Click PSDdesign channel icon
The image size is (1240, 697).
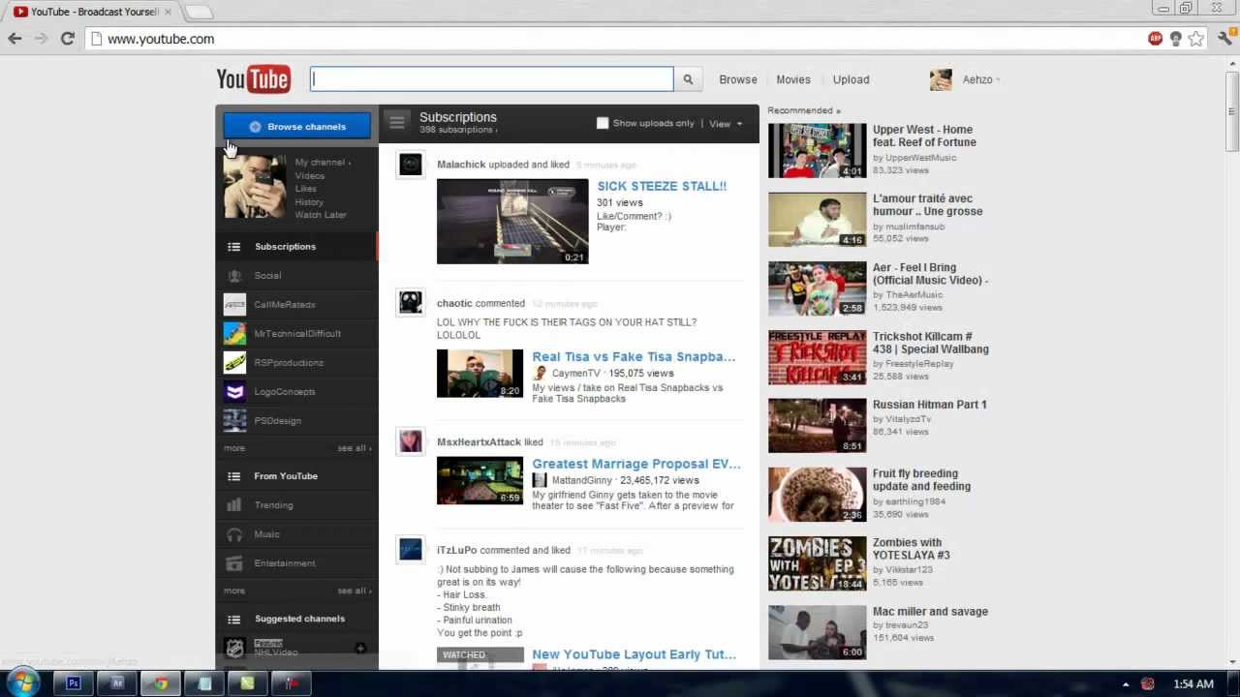click(x=234, y=421)
